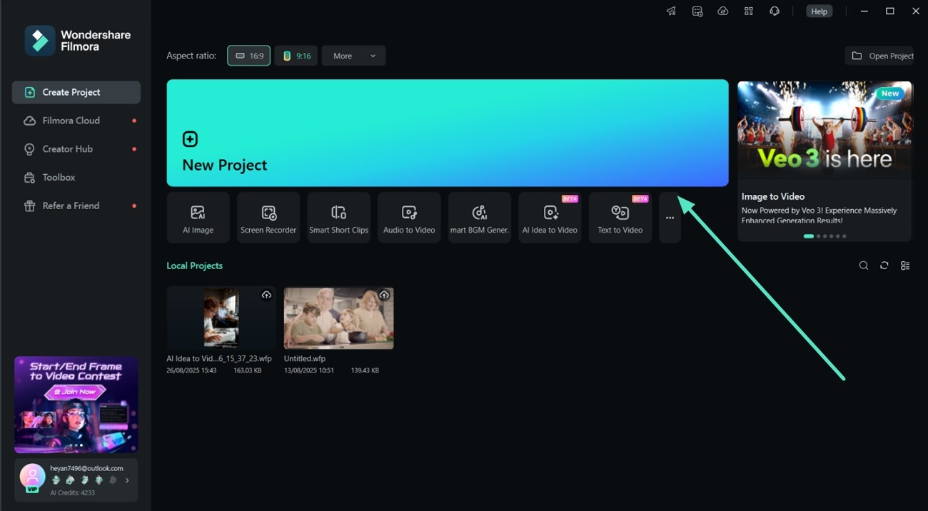Click the New Project banner
The width and height of the screenshot is (928, 511).
448,133
